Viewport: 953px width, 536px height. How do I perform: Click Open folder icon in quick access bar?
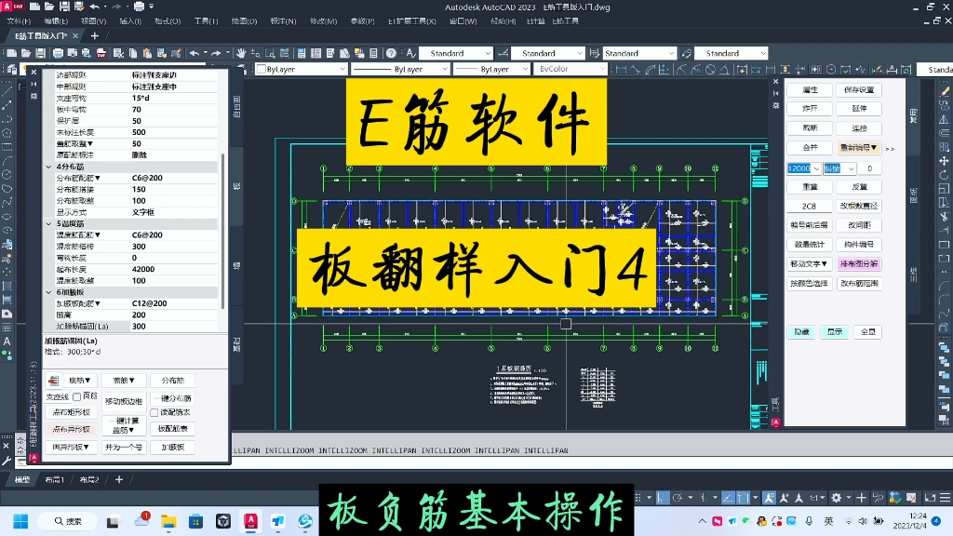click(x=49, y=7)
